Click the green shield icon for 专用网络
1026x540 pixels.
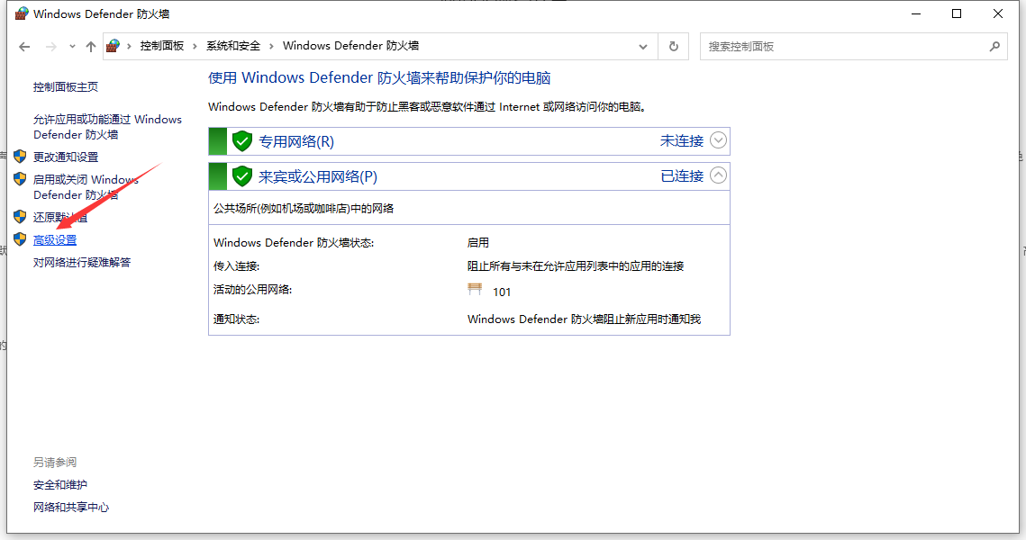tap(241, 141)
